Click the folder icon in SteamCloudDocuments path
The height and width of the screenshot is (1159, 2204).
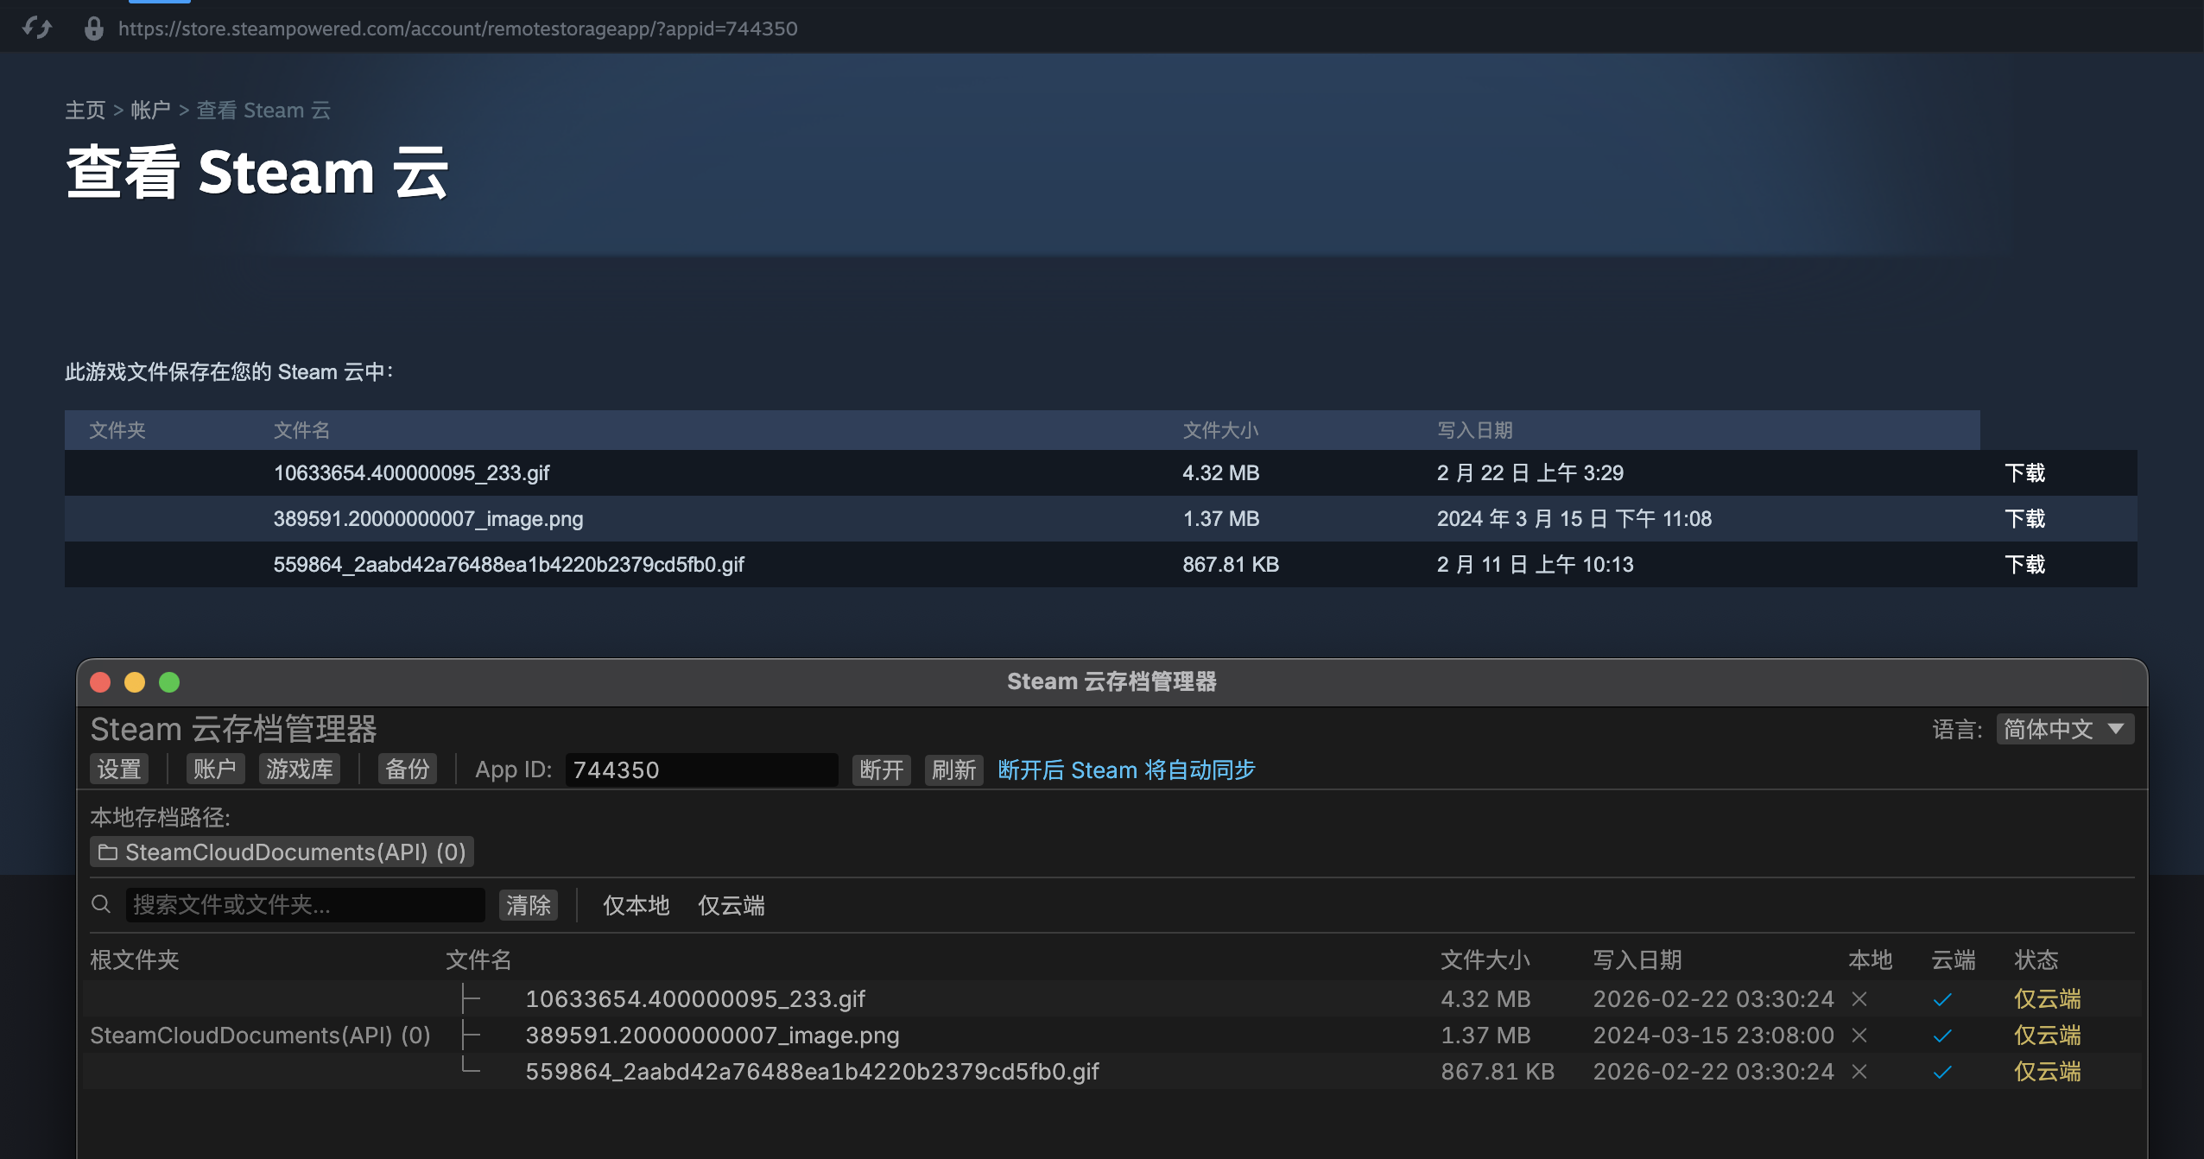(108, 852)
